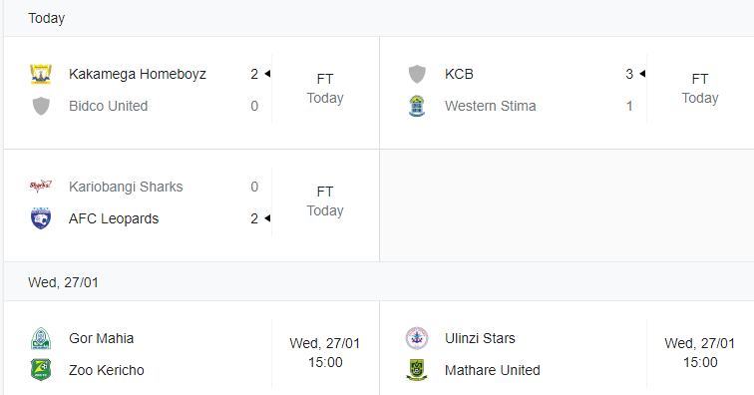Click the Zoo Kericho club badge

coord(41,370)
